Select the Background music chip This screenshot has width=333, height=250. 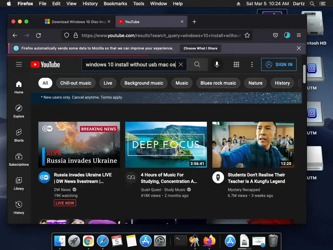(x=144, y=83)
